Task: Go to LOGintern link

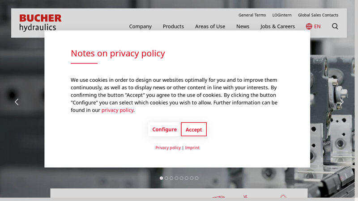Action: coord(282,15)
